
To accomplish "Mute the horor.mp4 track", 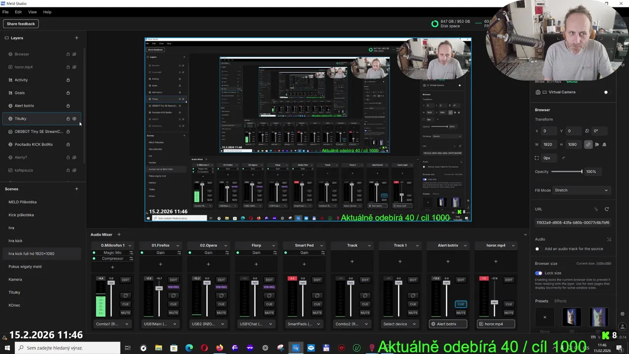I will click(x=509, y=313).
